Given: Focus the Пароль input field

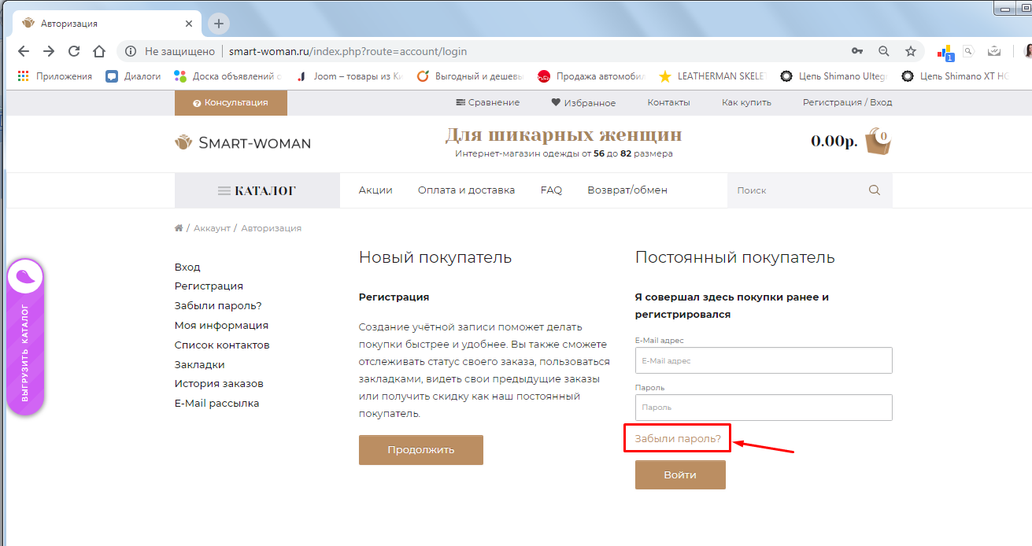Looking at the screenshot, I should 764,408.
